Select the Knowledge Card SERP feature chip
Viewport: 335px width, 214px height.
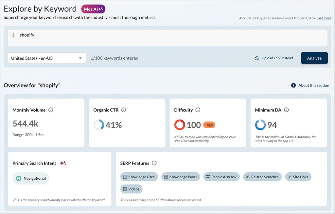tap(139, 177)
